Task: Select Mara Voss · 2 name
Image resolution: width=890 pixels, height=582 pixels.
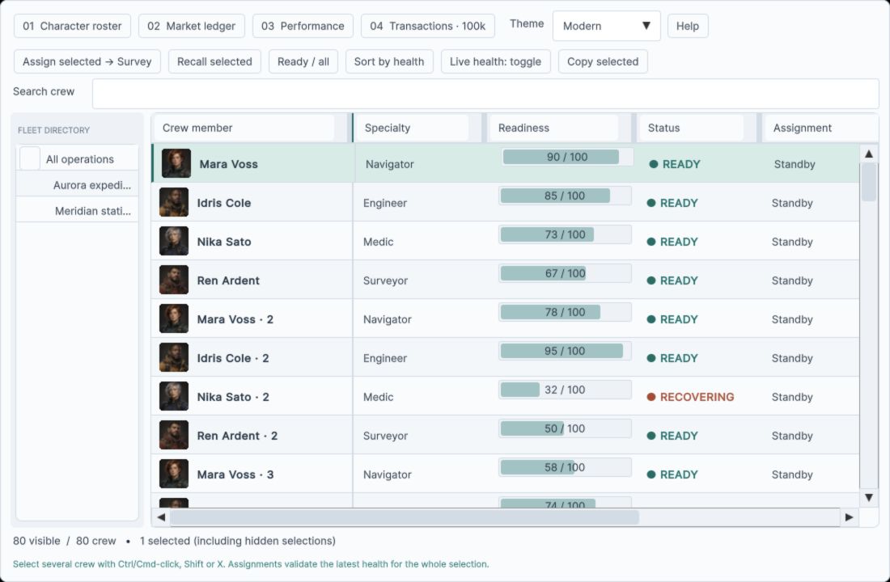Action: (x=235, y=319)
